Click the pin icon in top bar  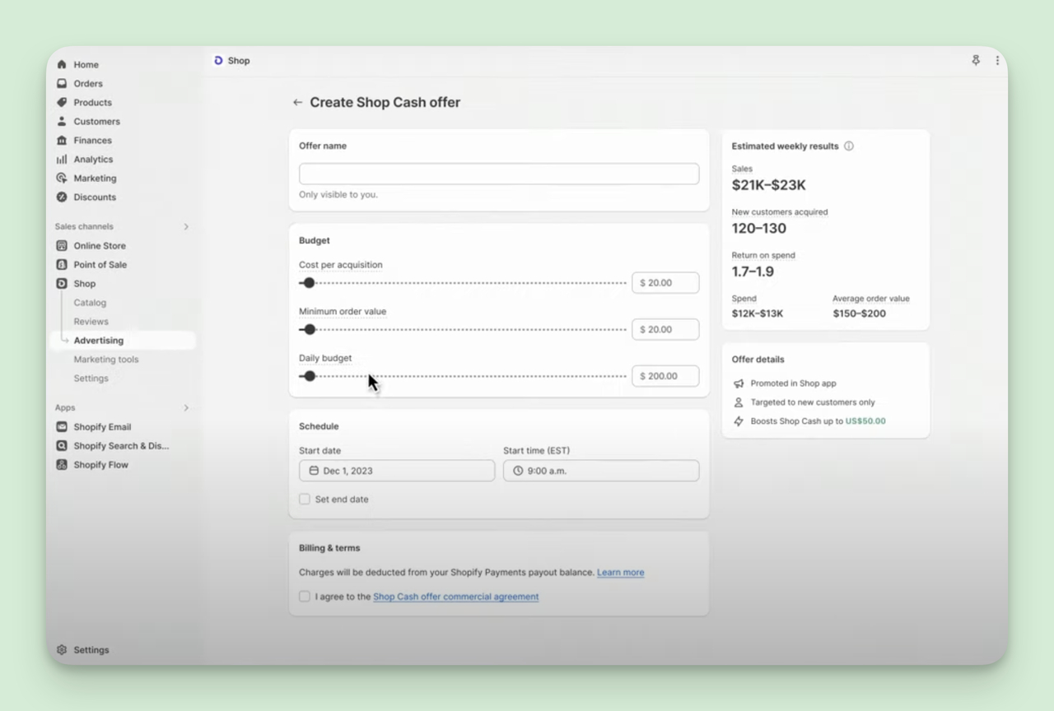click(976, 60)
